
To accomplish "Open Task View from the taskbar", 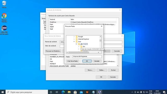I will coord(57,92).
